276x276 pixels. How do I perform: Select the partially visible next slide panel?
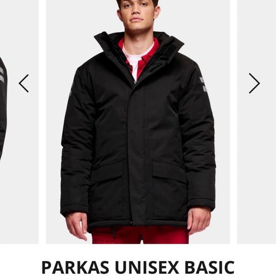coord(256,122)
